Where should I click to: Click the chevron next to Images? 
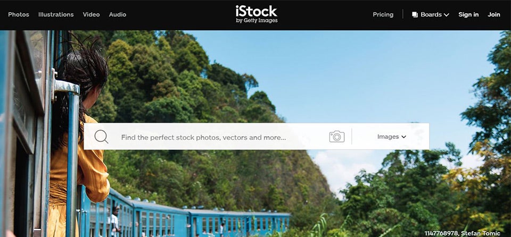(x=403, y=137)
